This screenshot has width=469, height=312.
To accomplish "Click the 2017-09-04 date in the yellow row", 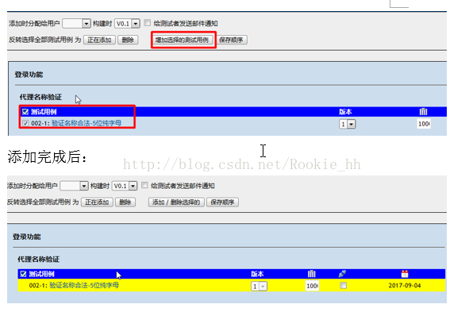I will coord(405,285).
